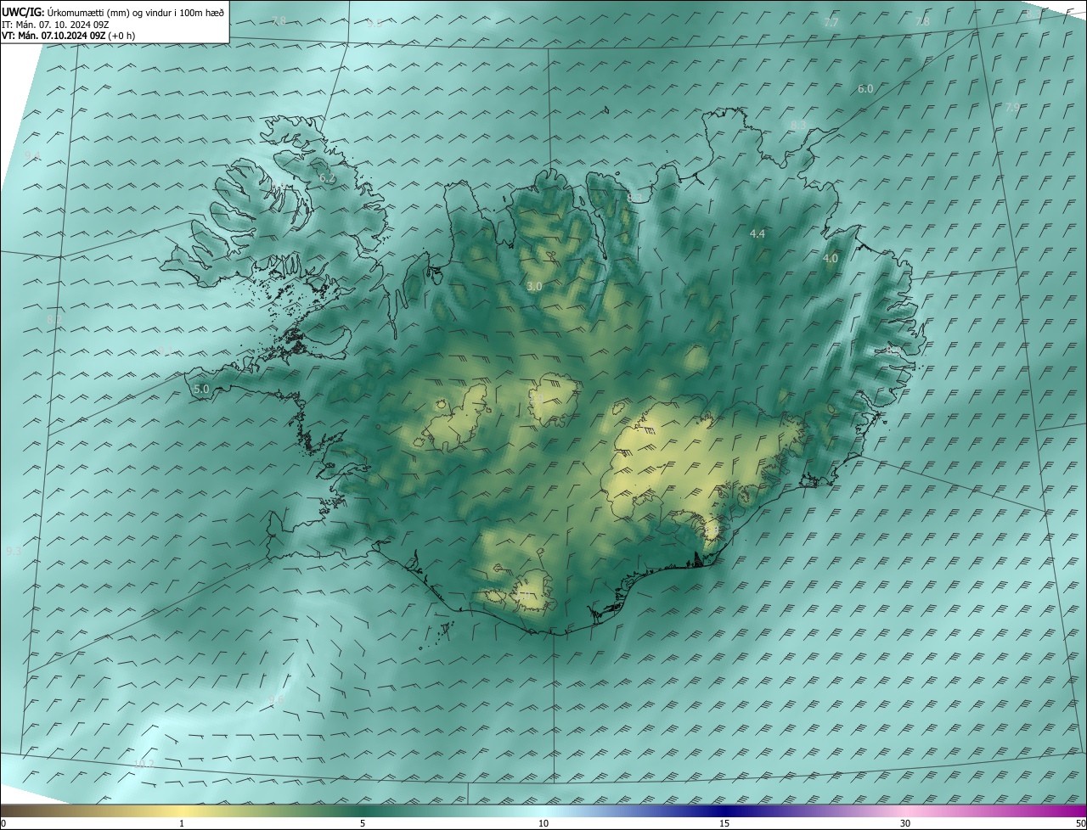
Task: Click the 1 tick on the color scale
Action: 182,823
